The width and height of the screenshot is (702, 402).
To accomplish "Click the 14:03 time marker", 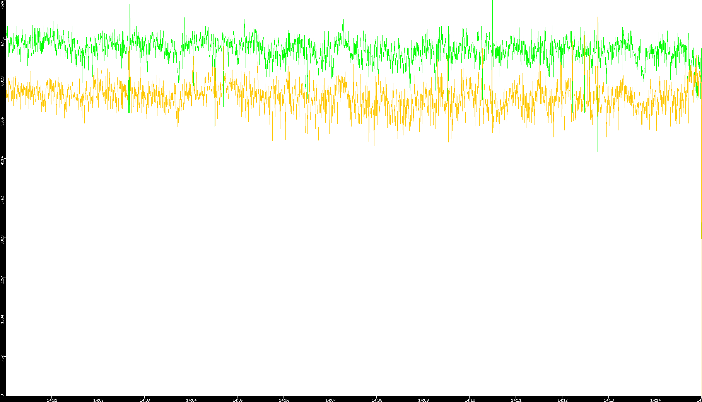I will coord(145,400).
